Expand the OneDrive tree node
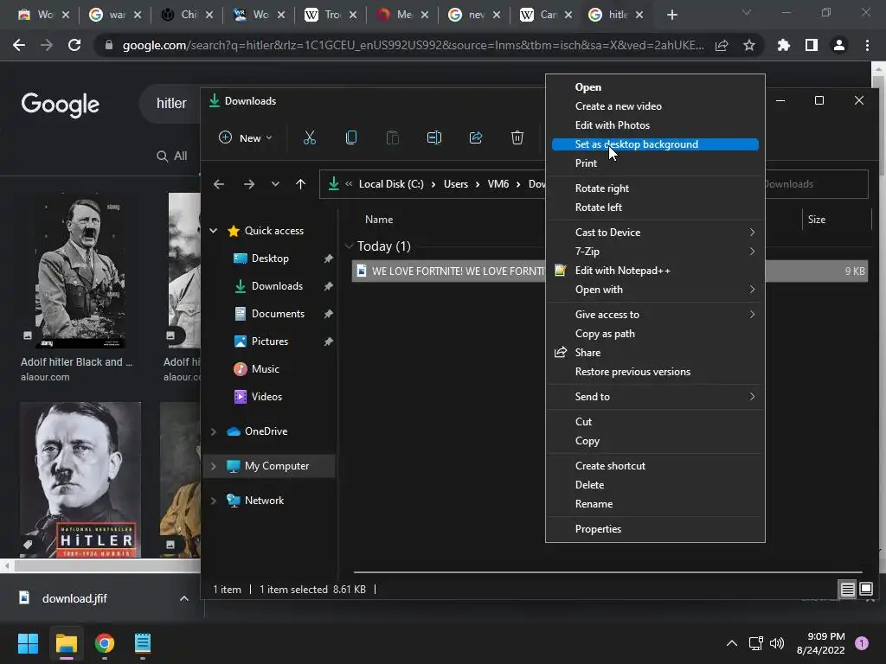This screenshot has height=664, width=886. [214, 431]
